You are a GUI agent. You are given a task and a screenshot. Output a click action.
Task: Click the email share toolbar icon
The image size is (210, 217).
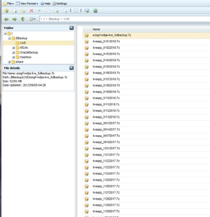pos(87,11)
